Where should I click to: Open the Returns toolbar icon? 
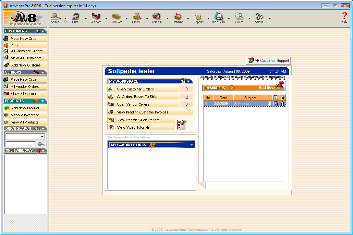178,18
